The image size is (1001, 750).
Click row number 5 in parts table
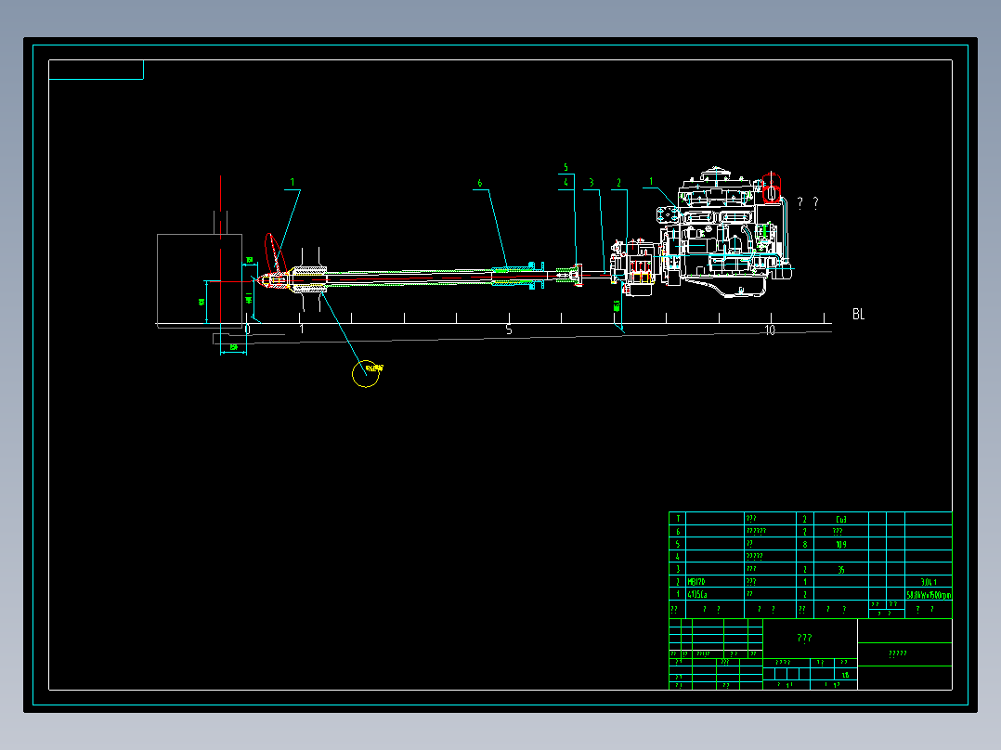tap(677, 545)
